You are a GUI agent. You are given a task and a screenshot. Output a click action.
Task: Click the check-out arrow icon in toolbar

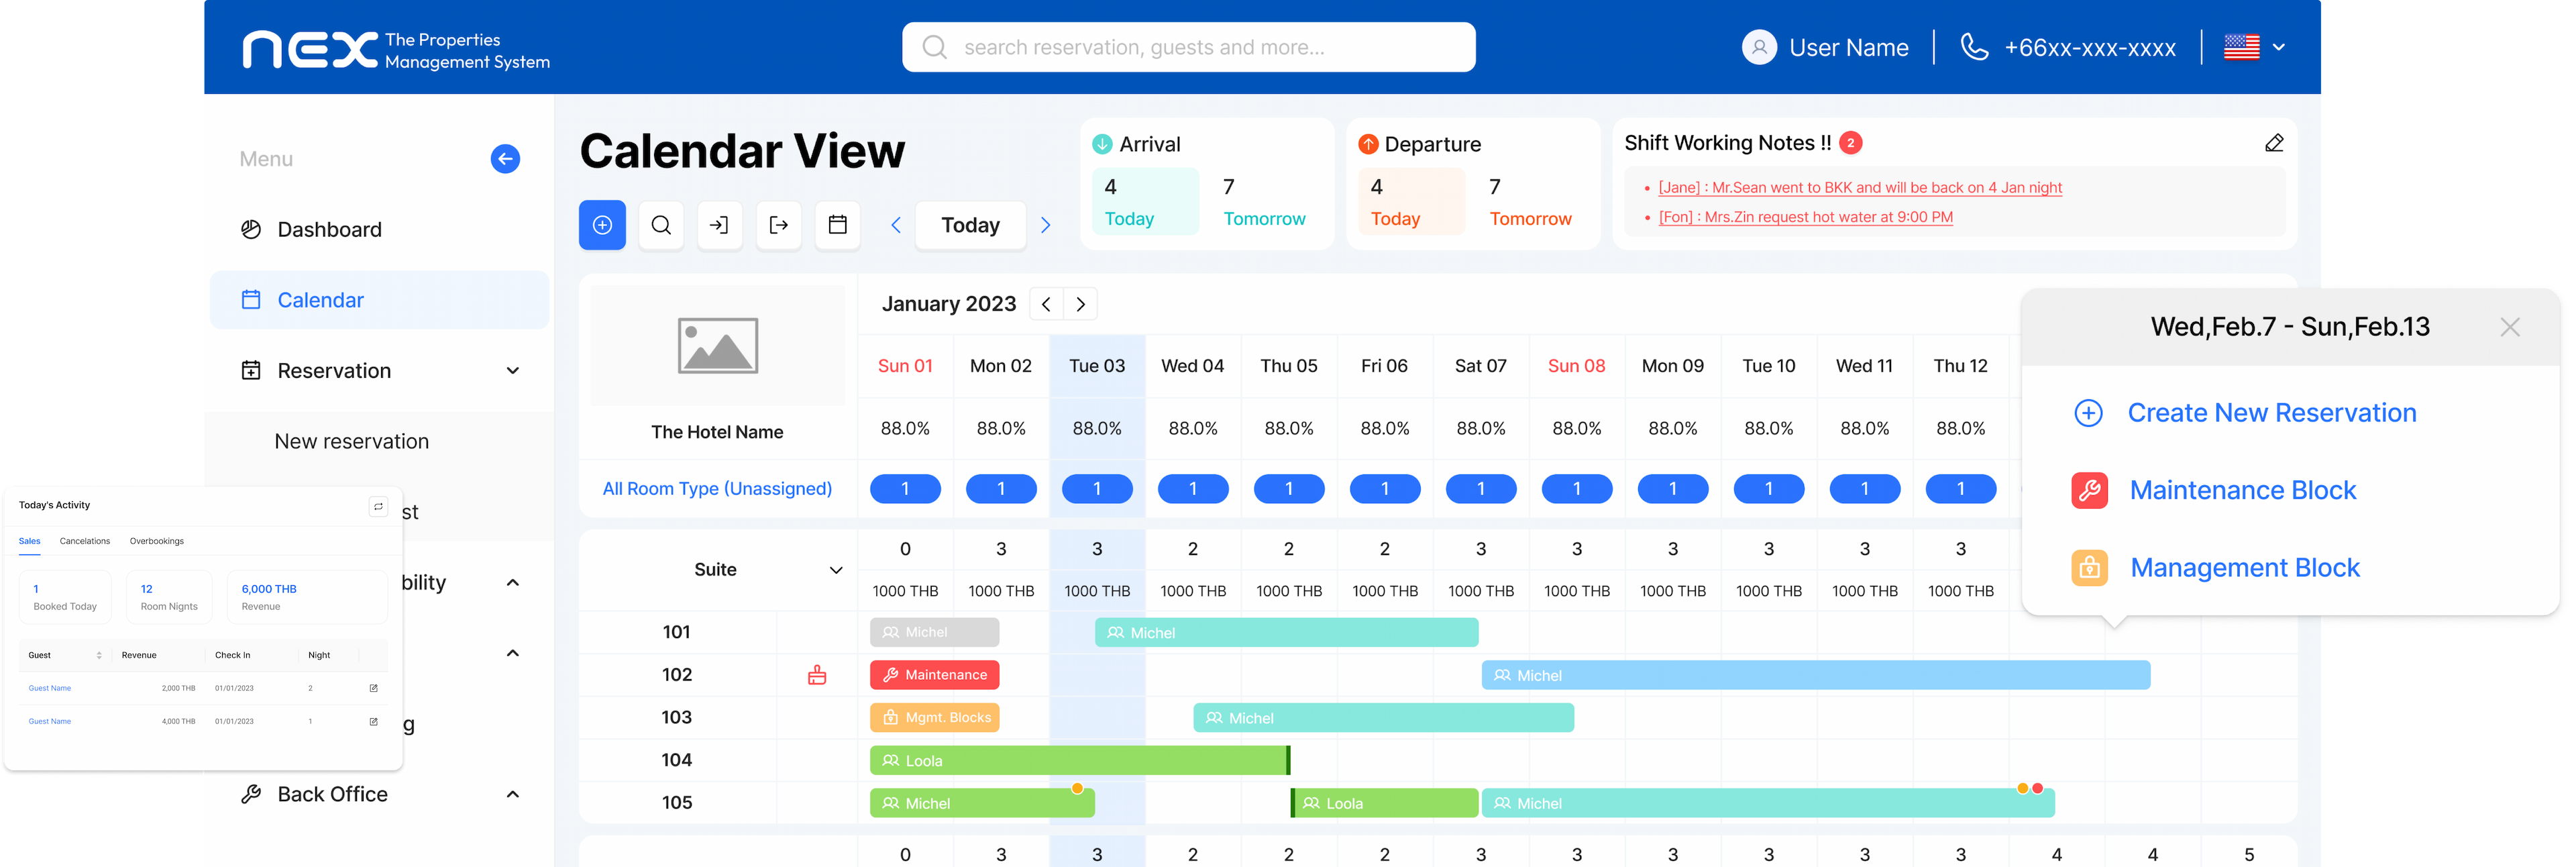coord(778,225)
